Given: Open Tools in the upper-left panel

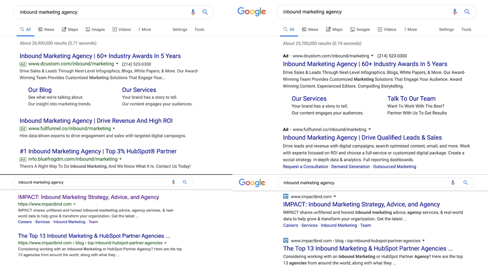Looking at the screenshot, I should pos(200,30).
